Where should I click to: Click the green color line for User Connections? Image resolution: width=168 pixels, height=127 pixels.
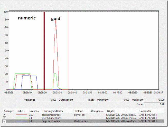tap(21, 118)
